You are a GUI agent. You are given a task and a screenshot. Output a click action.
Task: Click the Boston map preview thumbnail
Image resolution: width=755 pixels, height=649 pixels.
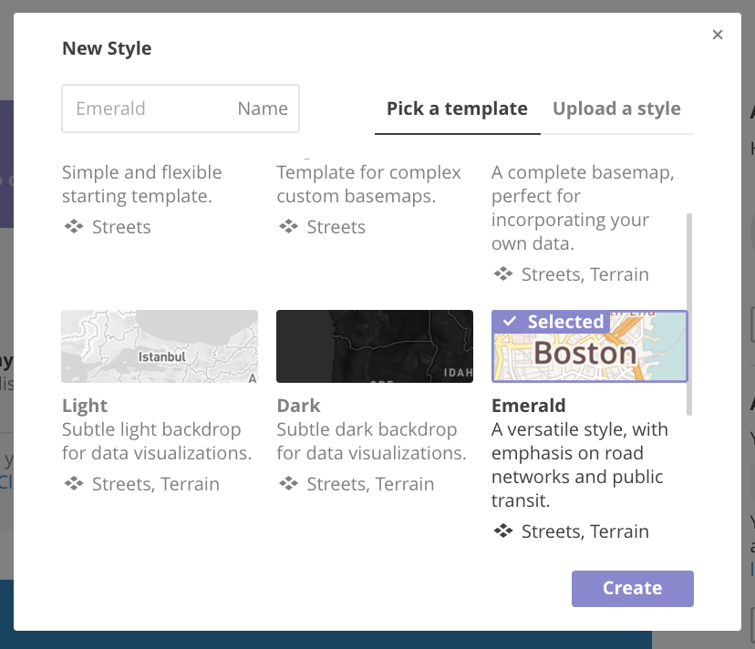589,351
